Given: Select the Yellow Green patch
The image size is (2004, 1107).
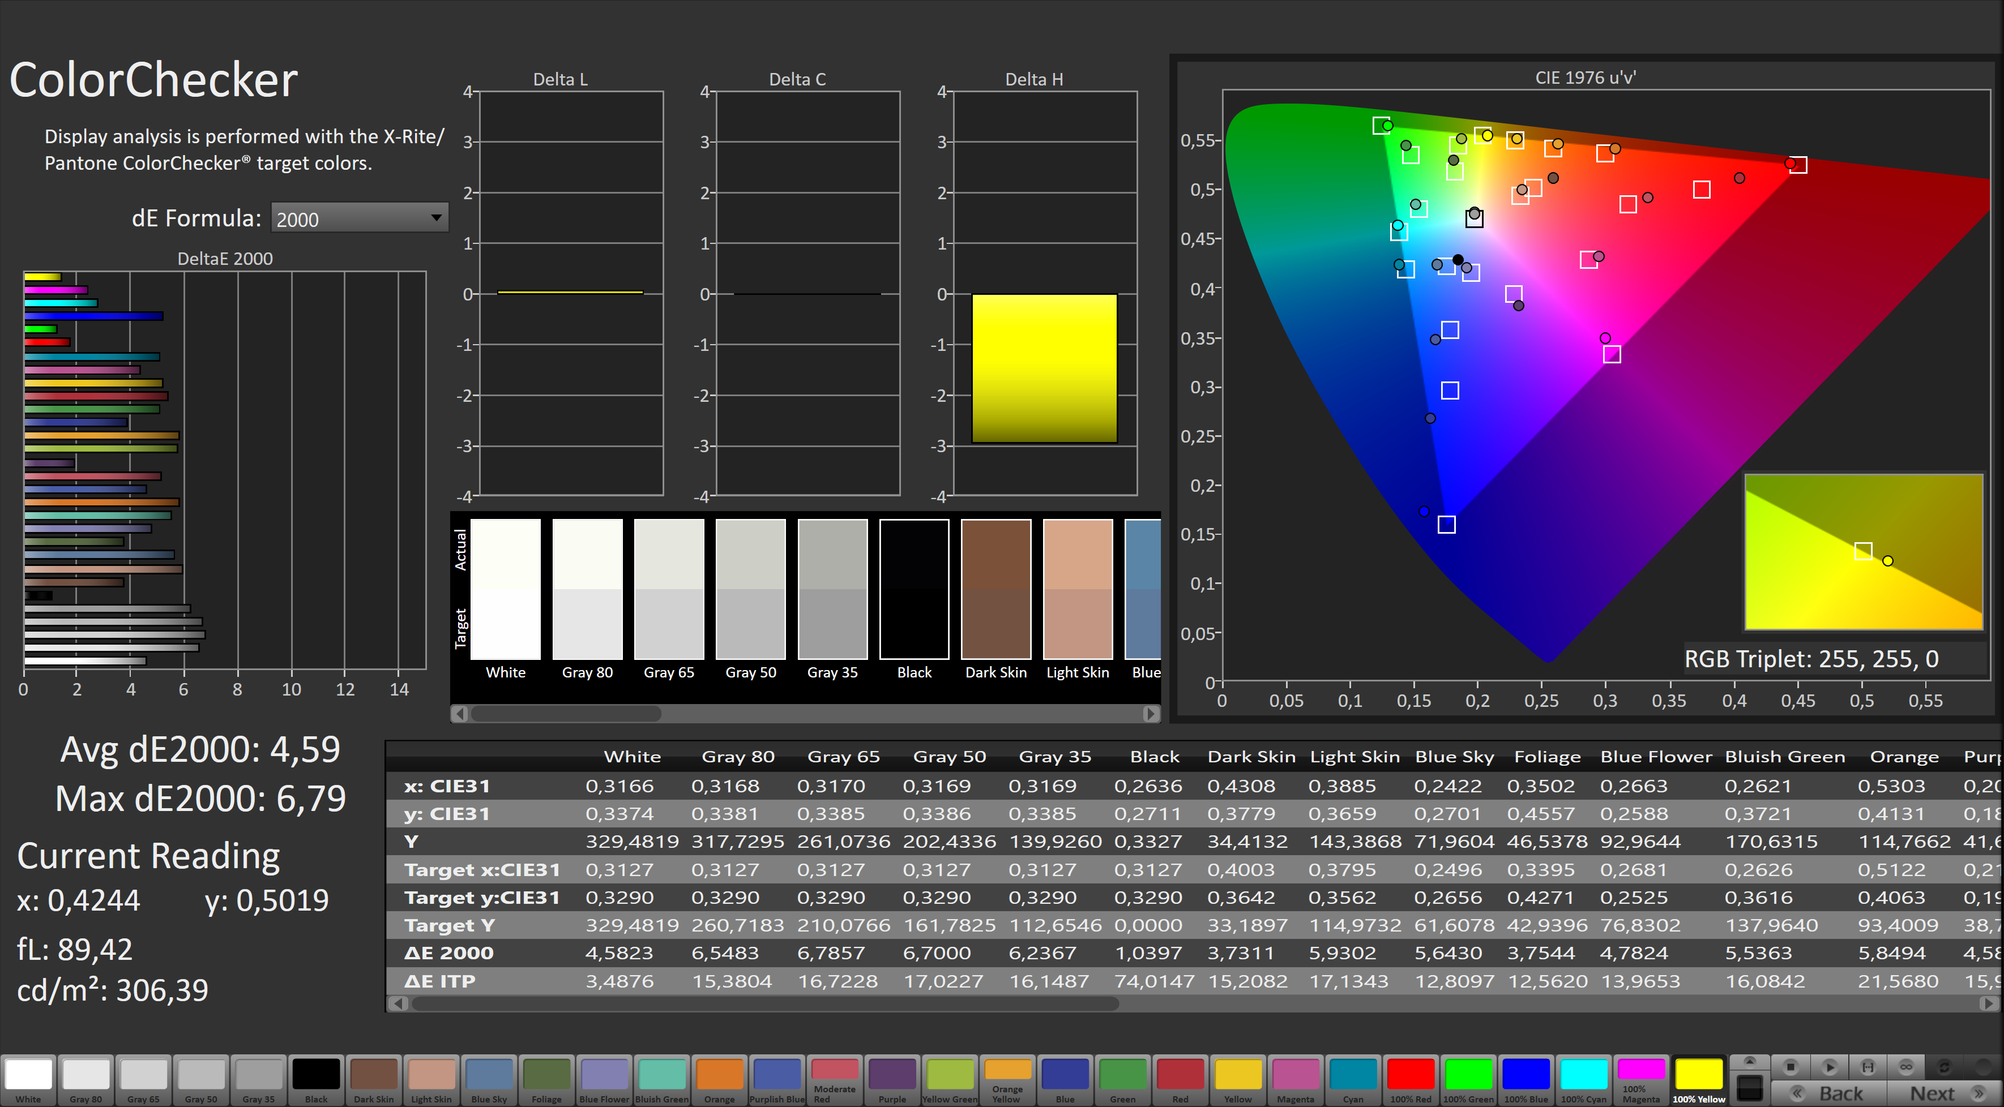Looking at the screenshot, I should point(950,1080).
